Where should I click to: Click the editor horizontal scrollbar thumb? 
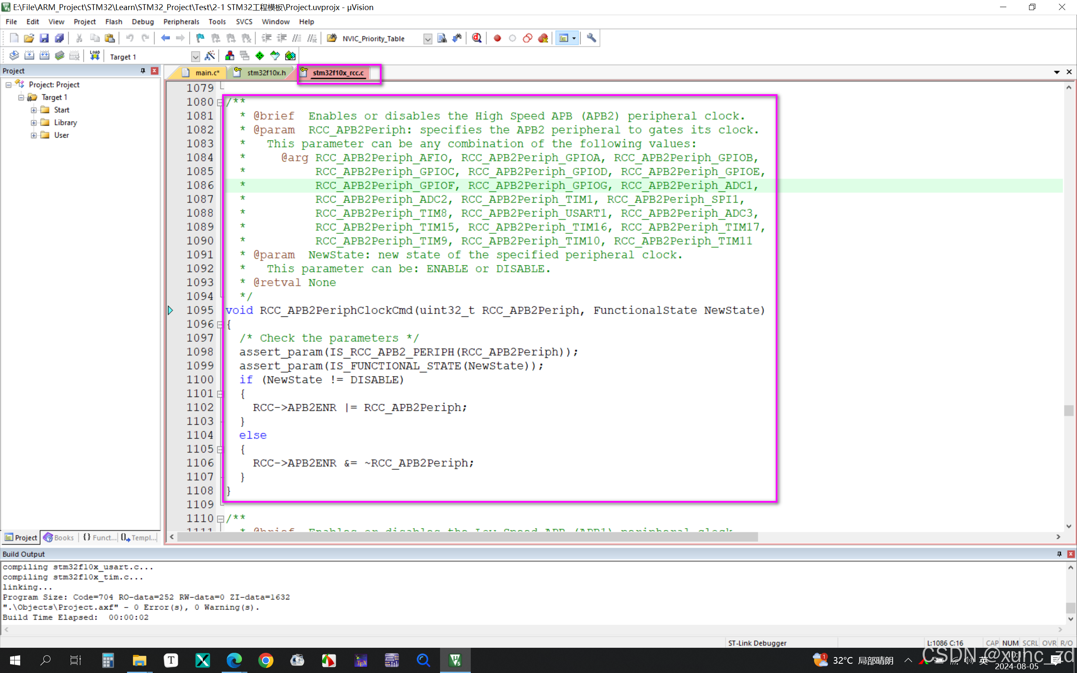(x=467, y=537)
